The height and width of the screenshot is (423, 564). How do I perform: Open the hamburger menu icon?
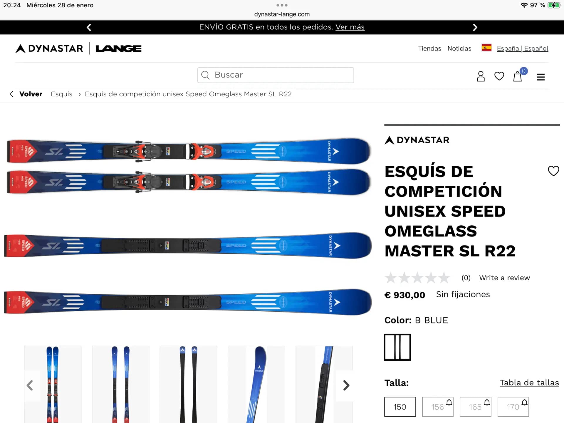click(x=540, y=77)
